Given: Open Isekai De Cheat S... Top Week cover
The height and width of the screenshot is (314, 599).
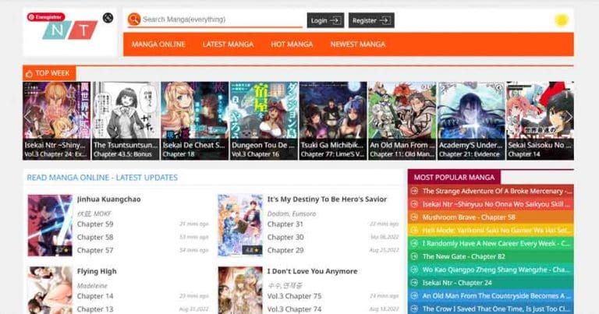Looking at the screenshot, I should tap(194, 121).
